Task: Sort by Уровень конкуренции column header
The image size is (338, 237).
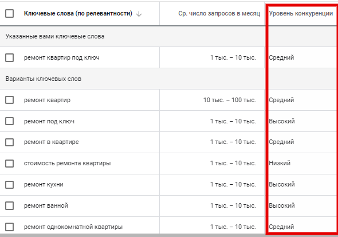Action: coord(301,13)
